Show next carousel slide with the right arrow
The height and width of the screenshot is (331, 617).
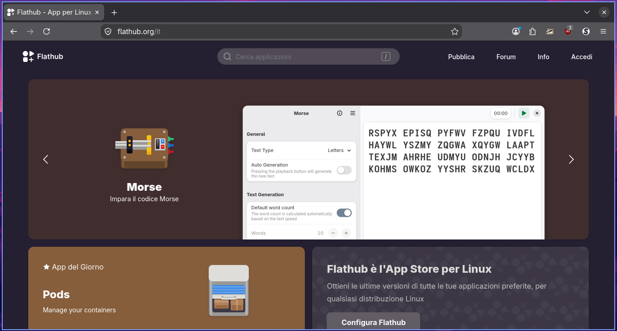tap(571, 159)
